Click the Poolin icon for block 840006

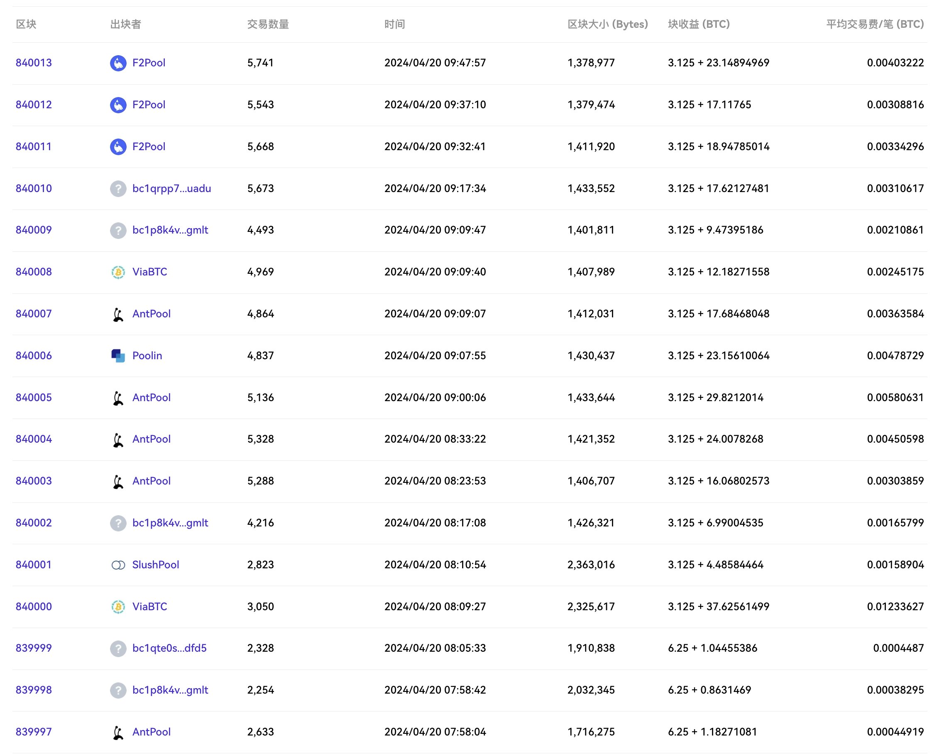117,355
